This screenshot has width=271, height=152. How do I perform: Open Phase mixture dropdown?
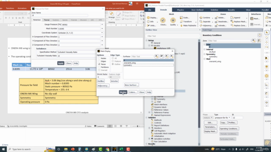point(208,118)
